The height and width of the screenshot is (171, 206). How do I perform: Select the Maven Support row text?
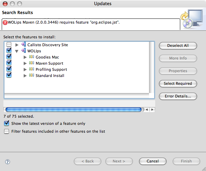tap(49, 63)
